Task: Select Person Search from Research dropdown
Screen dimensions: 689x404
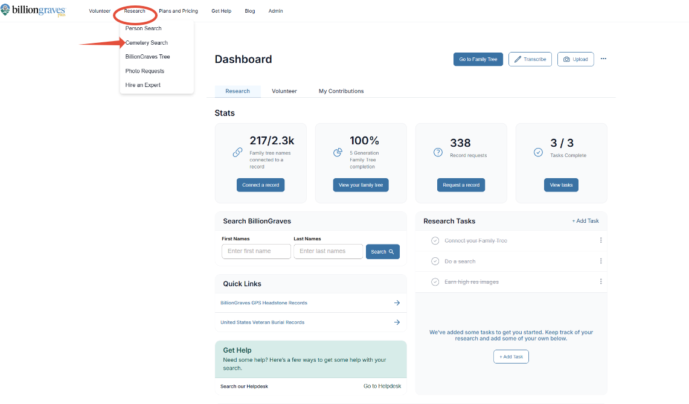Action: click(x=143, y=28)
